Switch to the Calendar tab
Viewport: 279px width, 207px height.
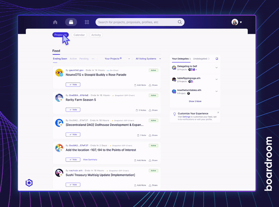click(79, 35)
